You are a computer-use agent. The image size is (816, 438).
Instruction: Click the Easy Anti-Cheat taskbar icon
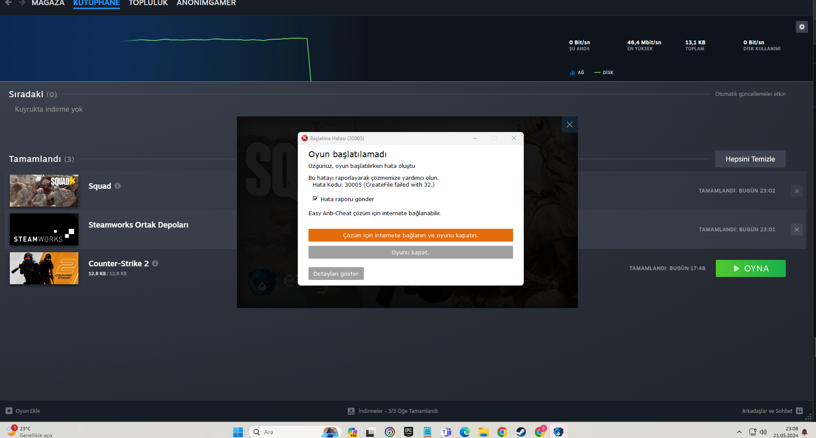[x=558, y=432]
